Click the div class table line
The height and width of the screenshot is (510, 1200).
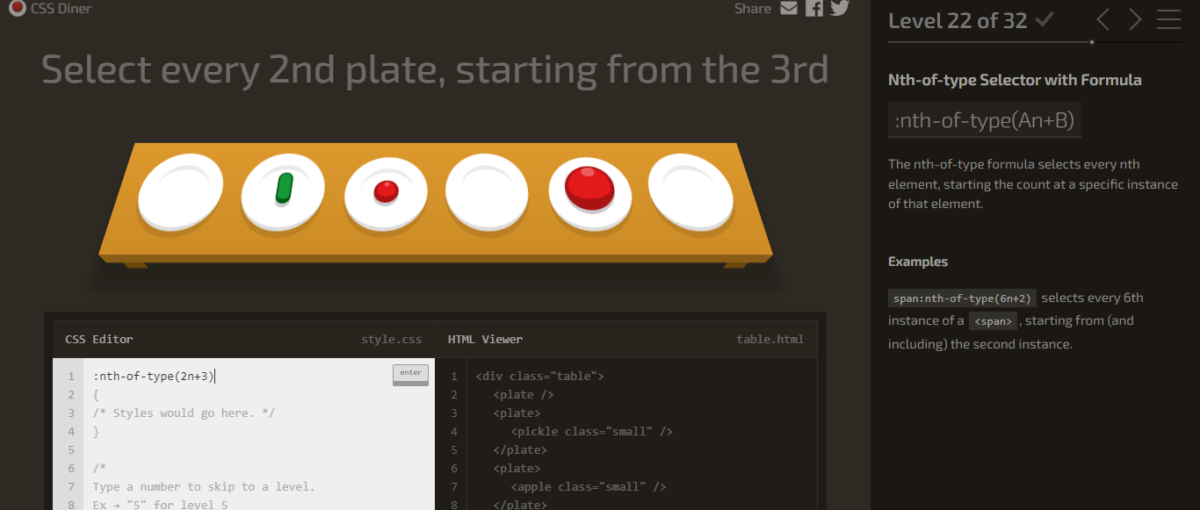pos(539,376)
